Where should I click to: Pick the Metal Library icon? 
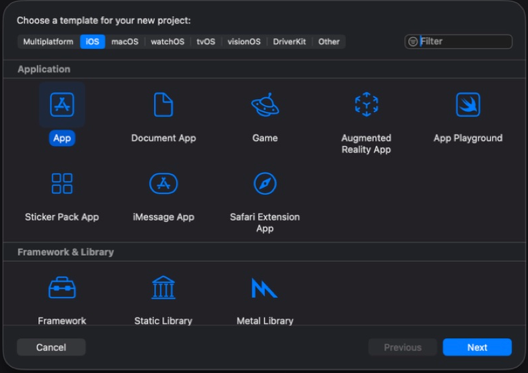265,288
